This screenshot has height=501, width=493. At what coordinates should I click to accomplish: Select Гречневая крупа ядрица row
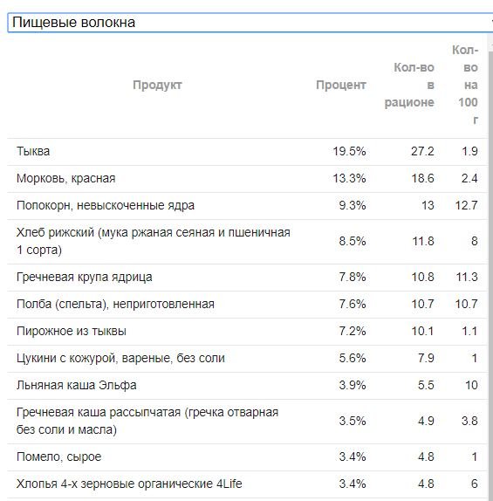(x=247, y=278)
